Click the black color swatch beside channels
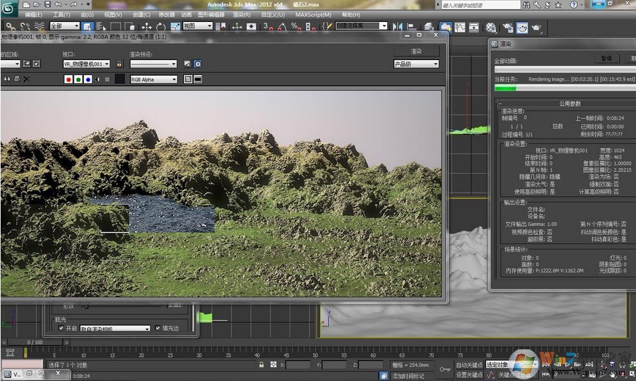The width and height of the screenshot is (636, 381). [x=119, y=79]
